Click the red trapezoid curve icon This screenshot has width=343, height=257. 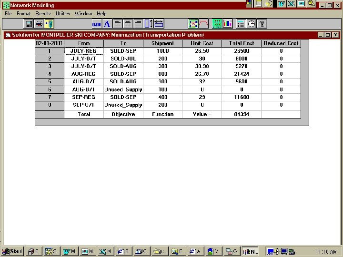point(203,24)
